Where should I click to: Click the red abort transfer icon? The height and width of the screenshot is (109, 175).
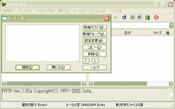(156, 17)
